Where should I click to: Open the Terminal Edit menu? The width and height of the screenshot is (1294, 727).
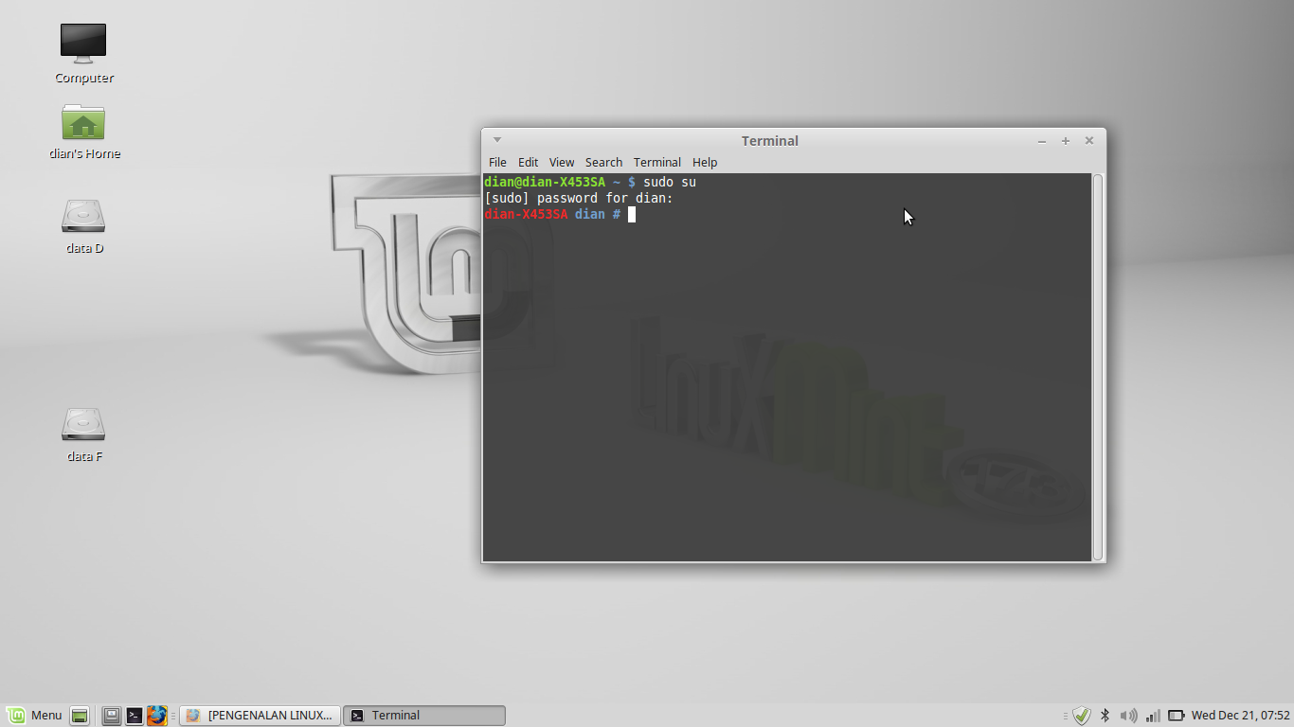click(x=529, y=162)
